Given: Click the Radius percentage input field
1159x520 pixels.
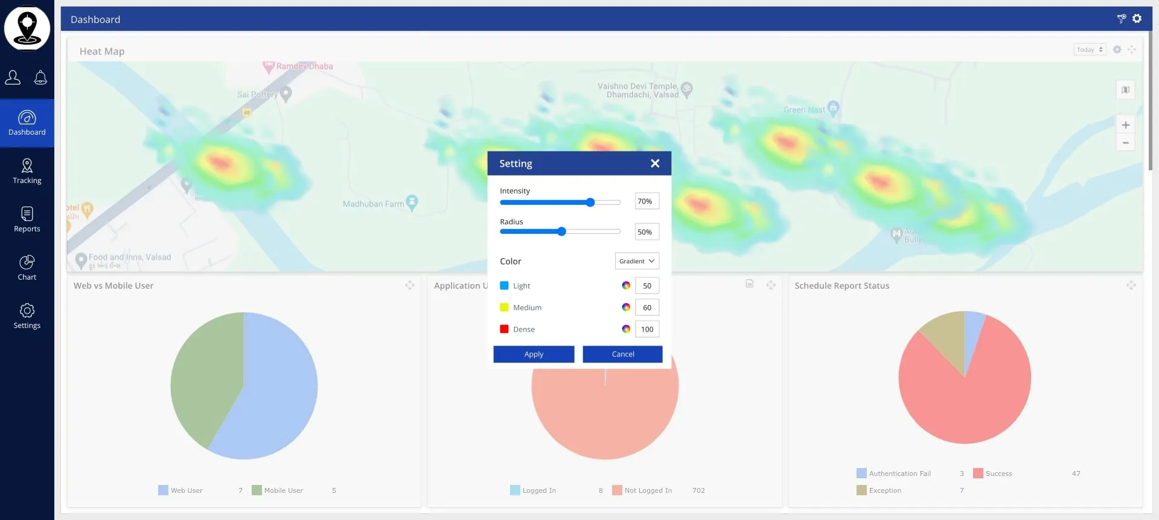Looking at the screenshot, I should [x=647, y=232].
